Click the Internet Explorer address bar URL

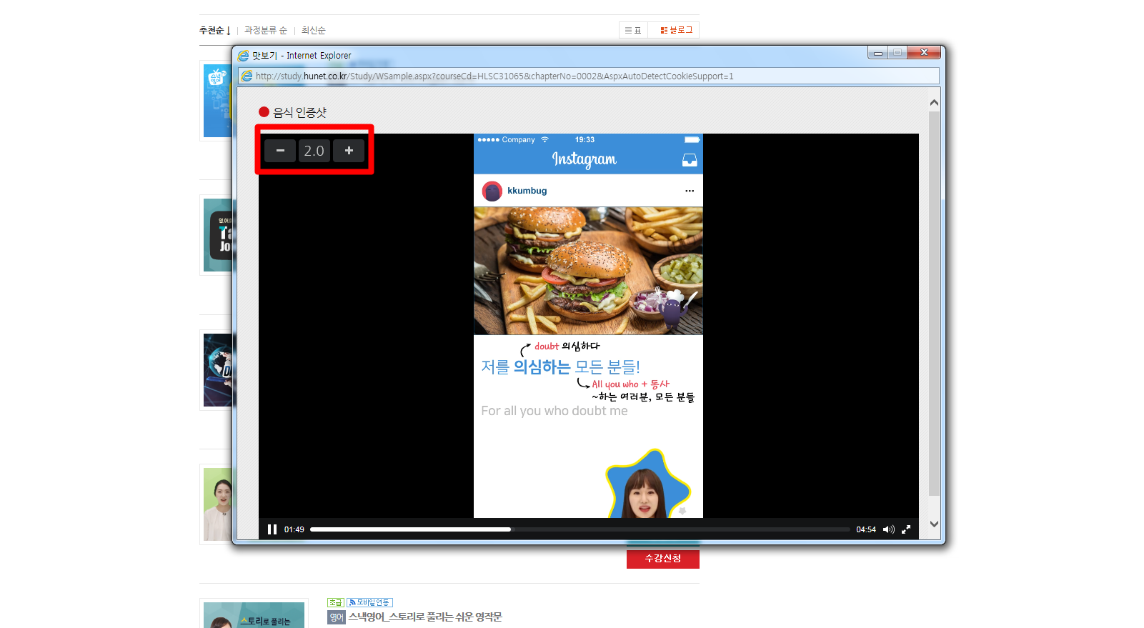[x=494, y=76]
